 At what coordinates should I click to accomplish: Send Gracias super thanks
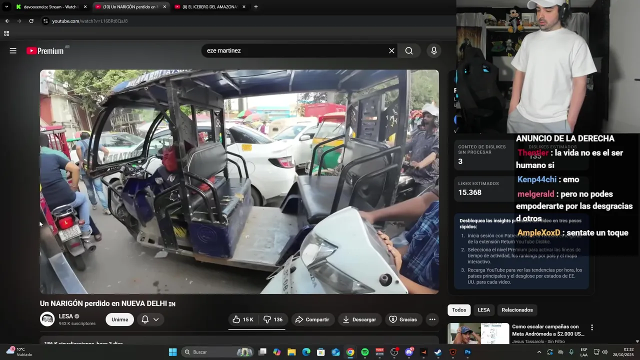(403, 319)
